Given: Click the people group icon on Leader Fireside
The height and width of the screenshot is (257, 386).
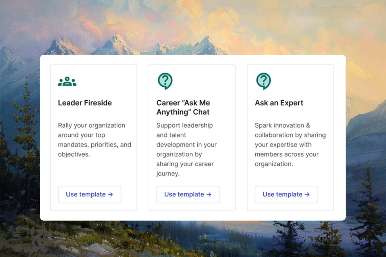Looking at the screenshot, I should 67,81.
